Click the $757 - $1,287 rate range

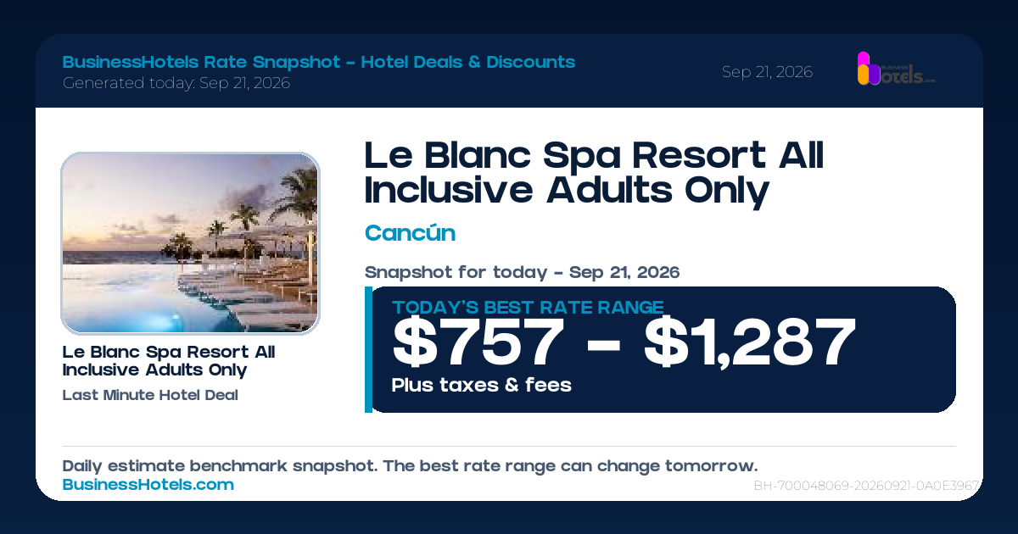[x=624, y=342]
